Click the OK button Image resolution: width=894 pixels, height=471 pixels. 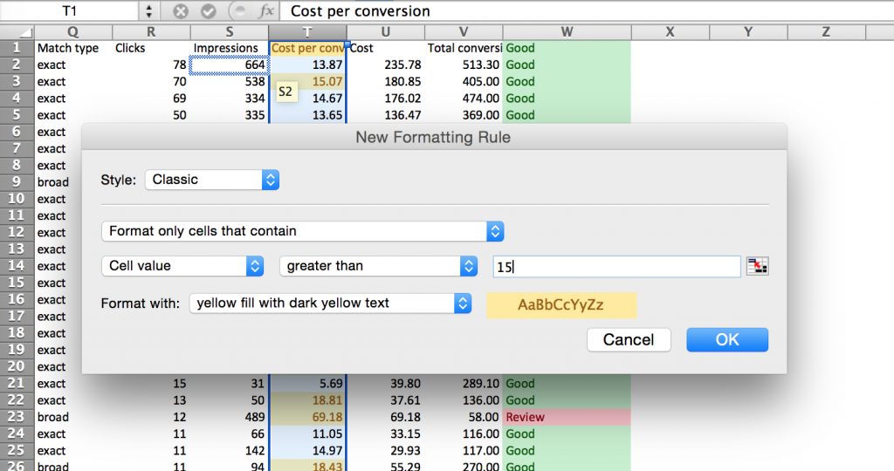(x=727, y=340)
